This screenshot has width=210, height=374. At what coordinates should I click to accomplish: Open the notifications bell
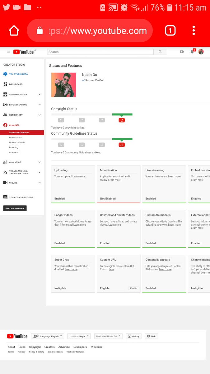[192, 52]
